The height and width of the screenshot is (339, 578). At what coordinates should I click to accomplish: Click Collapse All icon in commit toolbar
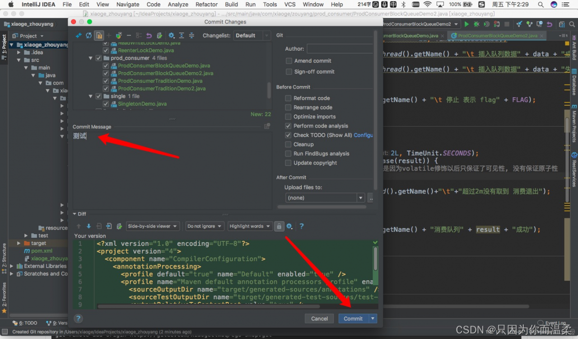pyautogui.click(x=191, y=35)
